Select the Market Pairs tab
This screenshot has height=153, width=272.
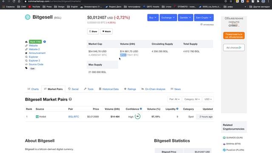53,89
